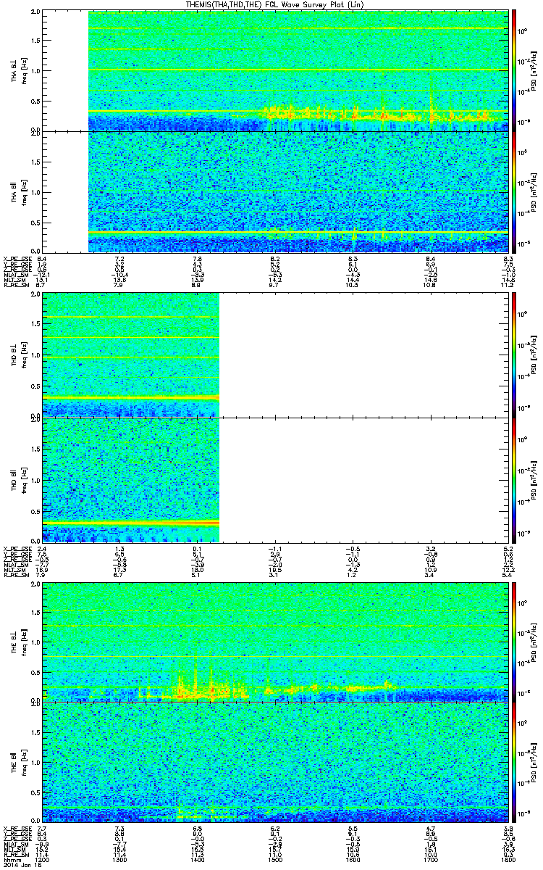Screen dimensions: 543x870
Task: Click the PSD [nT²/Hz] label beside THE B-parallel color bar
Action: click(533, 761)
